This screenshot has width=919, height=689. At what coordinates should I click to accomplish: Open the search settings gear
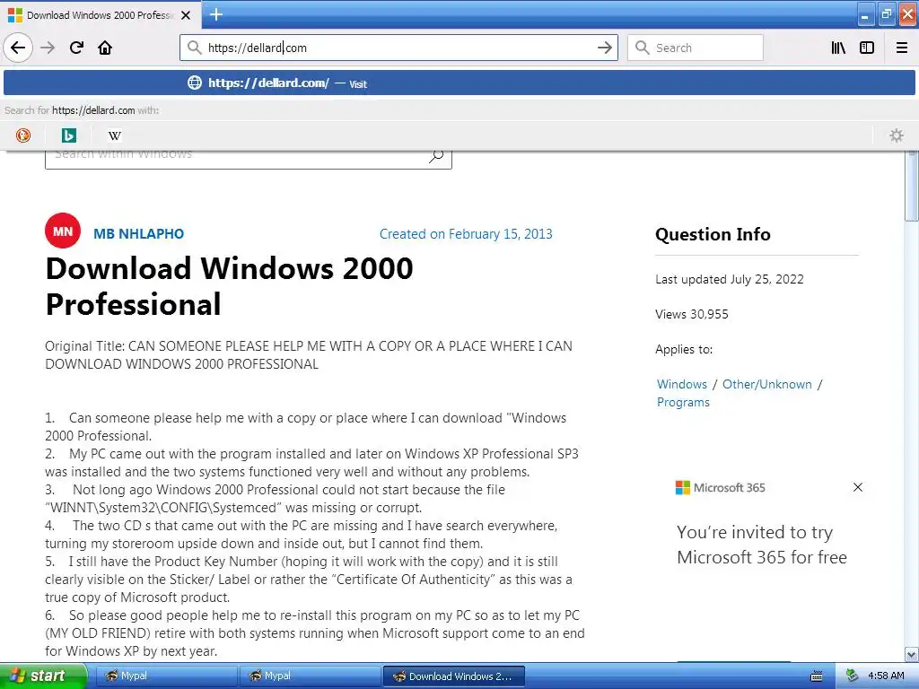click(897, 135)
